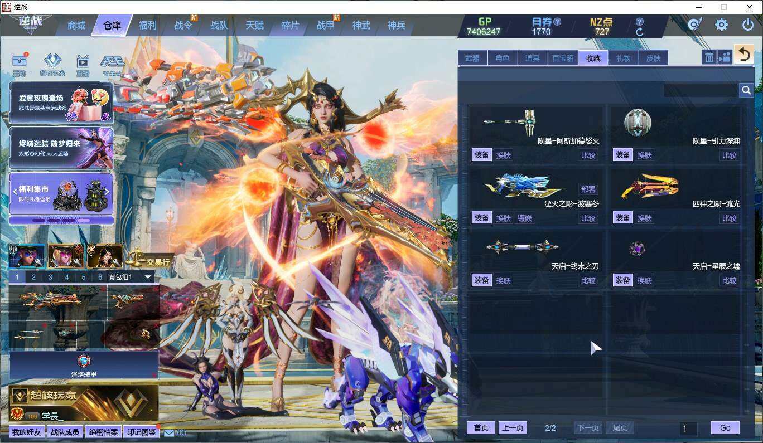
Task: Click the page number input field
Action: [x=688, y=428]
